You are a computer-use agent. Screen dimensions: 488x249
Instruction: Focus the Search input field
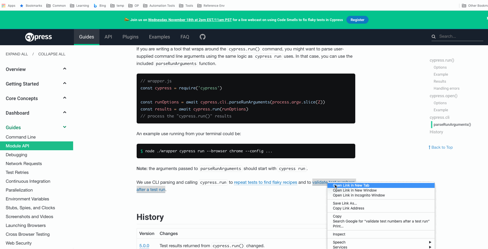(x=461, y=36)
